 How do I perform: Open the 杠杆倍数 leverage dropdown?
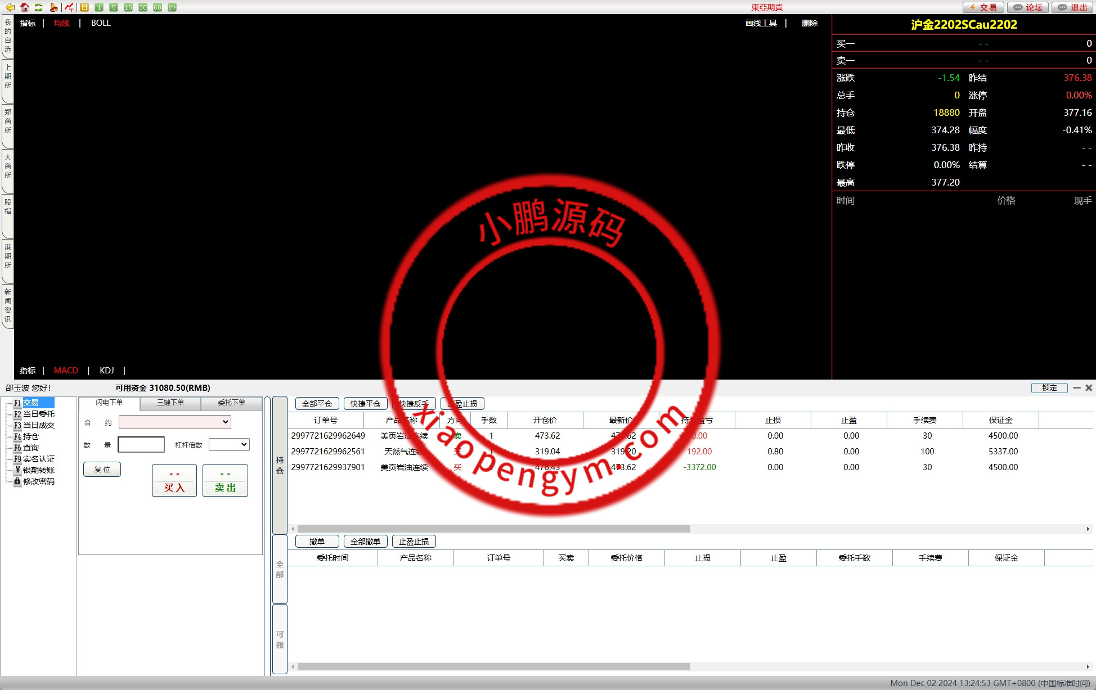pyautogui.click(x=229, y=444)
